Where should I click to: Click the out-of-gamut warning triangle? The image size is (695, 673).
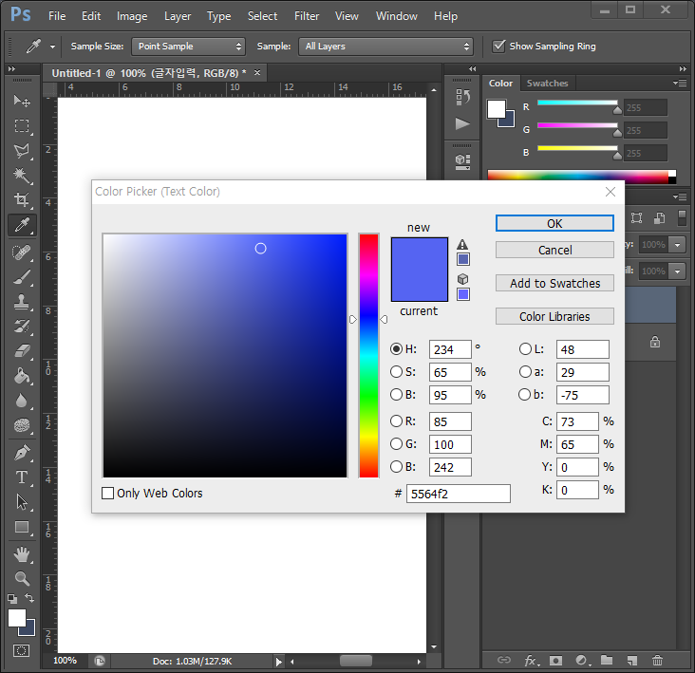(x=462, y=245)
